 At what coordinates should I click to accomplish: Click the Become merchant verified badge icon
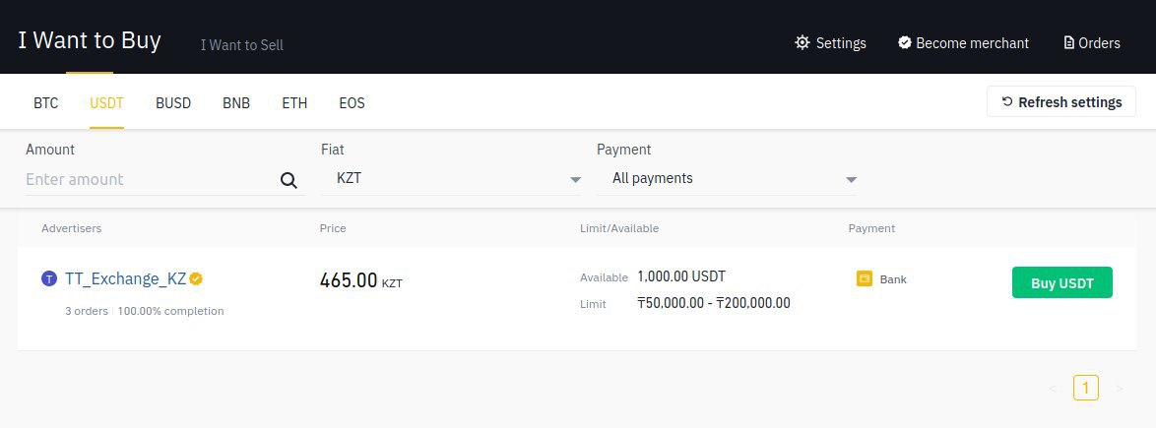tap(905, 42)
